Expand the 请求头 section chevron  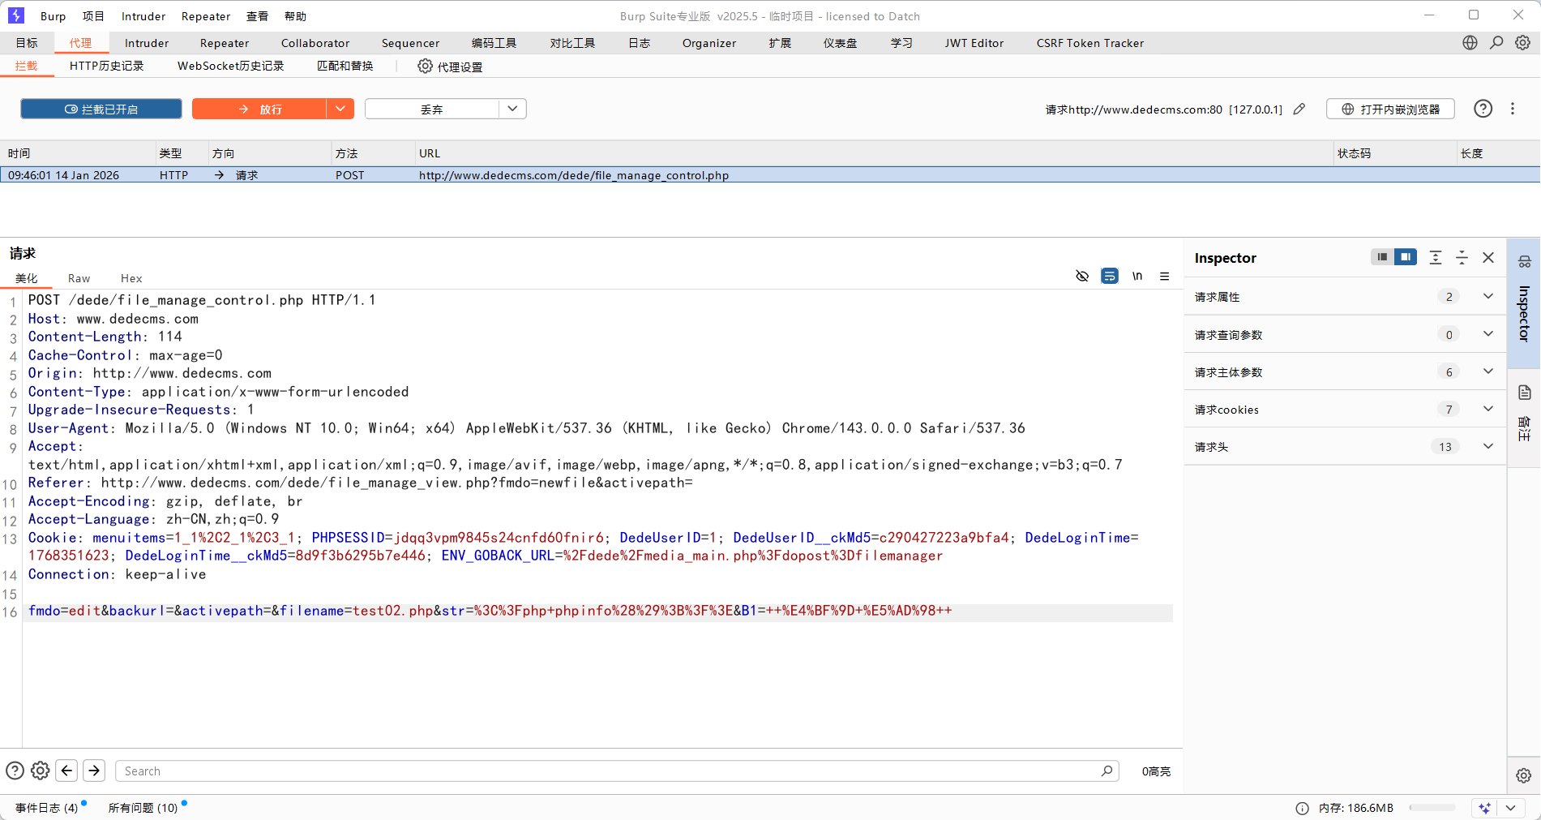(1488, 446)
